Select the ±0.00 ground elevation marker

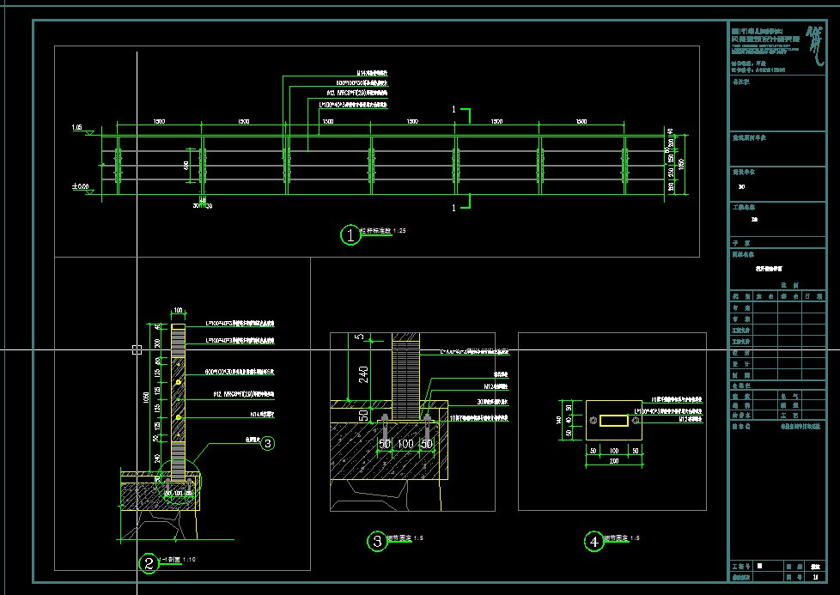tap(82, 189)
